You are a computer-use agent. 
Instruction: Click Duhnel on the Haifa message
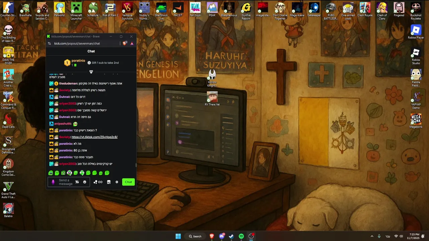pos(64,117)
